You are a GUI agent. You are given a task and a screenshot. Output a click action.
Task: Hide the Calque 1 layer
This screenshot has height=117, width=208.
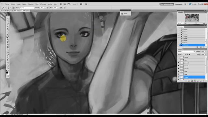click(178, 77)
